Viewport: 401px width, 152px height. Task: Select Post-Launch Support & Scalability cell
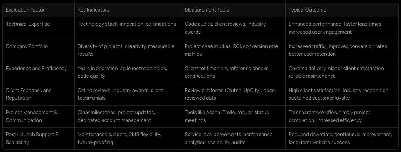tap(39, 138)
